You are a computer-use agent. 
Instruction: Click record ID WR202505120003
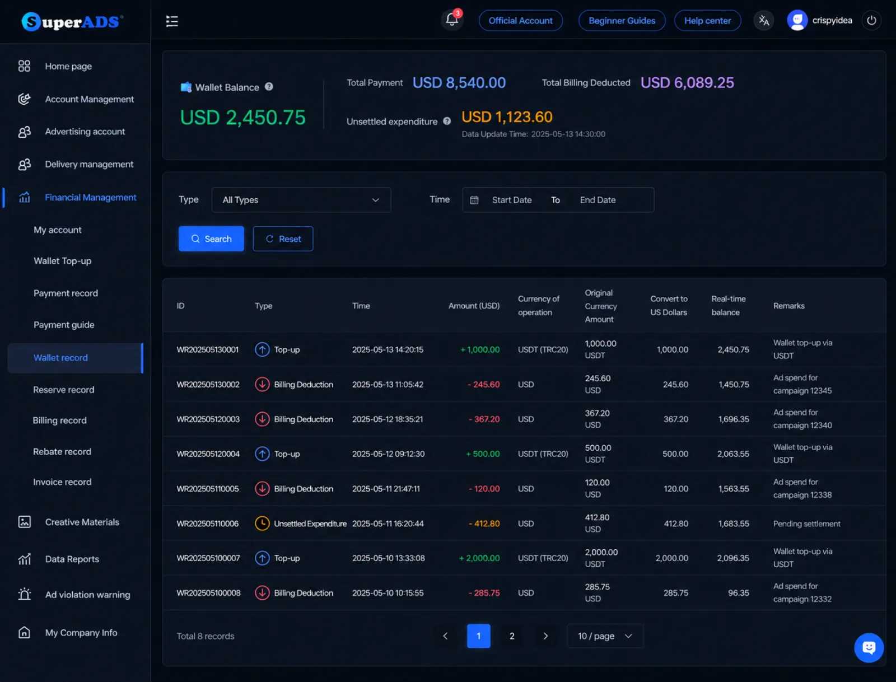click(208, 419)
